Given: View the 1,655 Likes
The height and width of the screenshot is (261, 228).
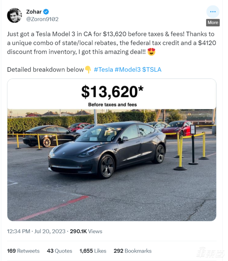Looking at the screenshot, I should 93,251.
